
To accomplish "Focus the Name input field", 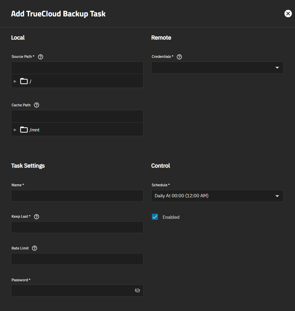I will click(x=77, y=196).
